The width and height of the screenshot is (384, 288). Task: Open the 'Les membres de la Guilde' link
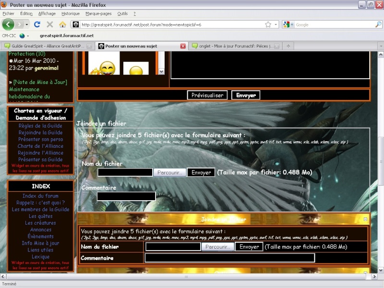(x=40, y=209)
